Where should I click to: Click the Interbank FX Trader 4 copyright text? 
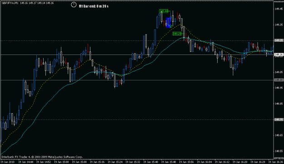click(x=42, y=157)
